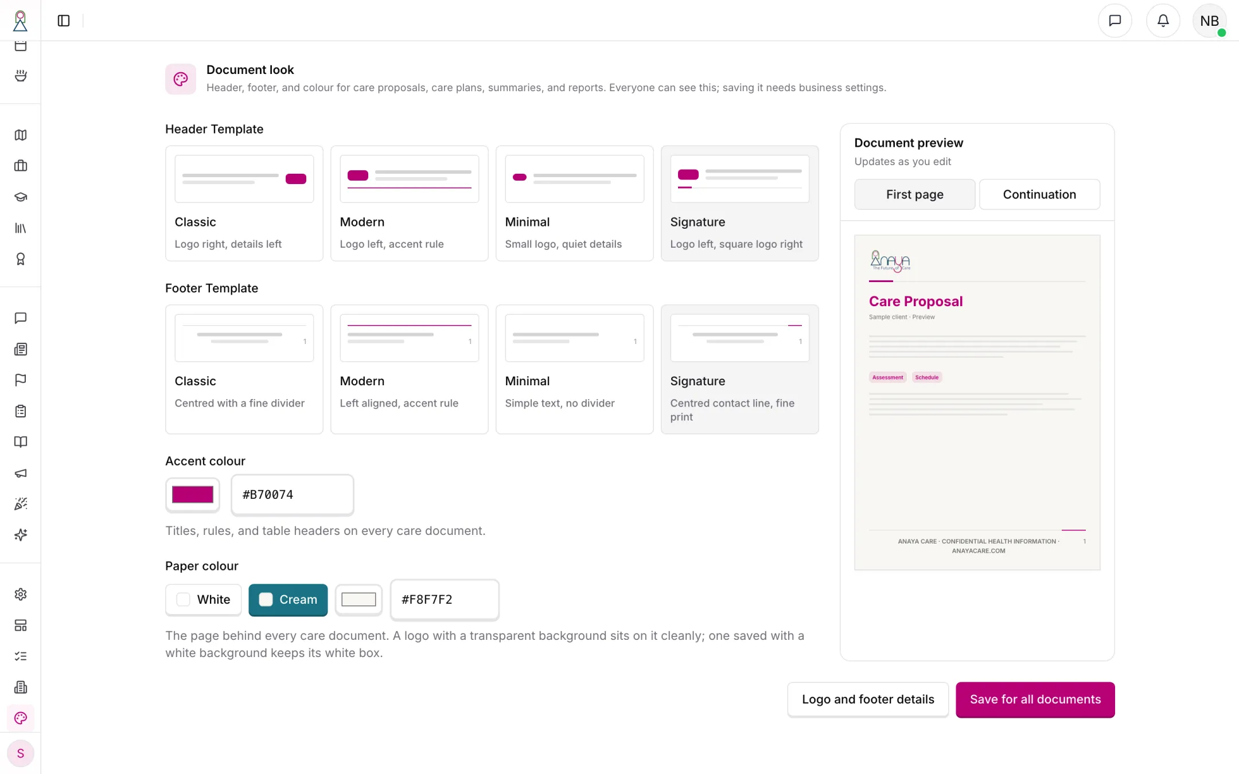
Task: Open the flag icon in sidebar
Action: (x=21, y=380)
